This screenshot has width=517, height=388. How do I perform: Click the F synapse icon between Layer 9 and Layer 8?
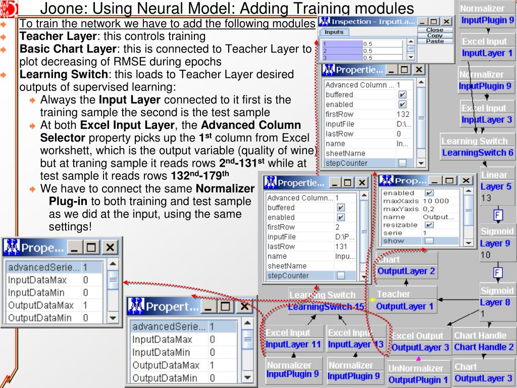coord(497,273)
